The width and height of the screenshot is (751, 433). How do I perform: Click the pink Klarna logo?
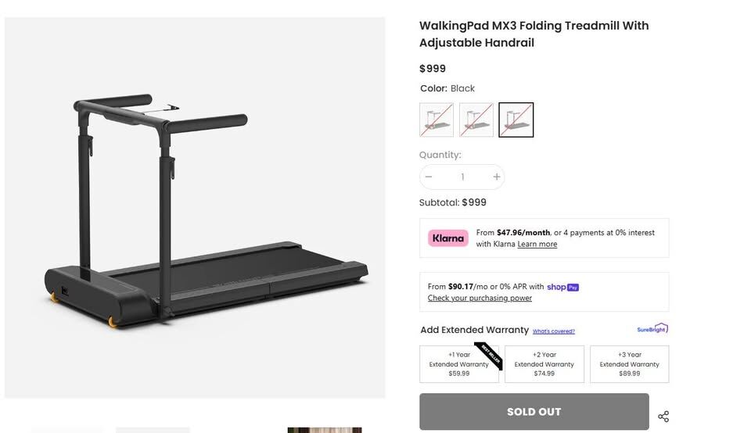click(x=447, y=238)
